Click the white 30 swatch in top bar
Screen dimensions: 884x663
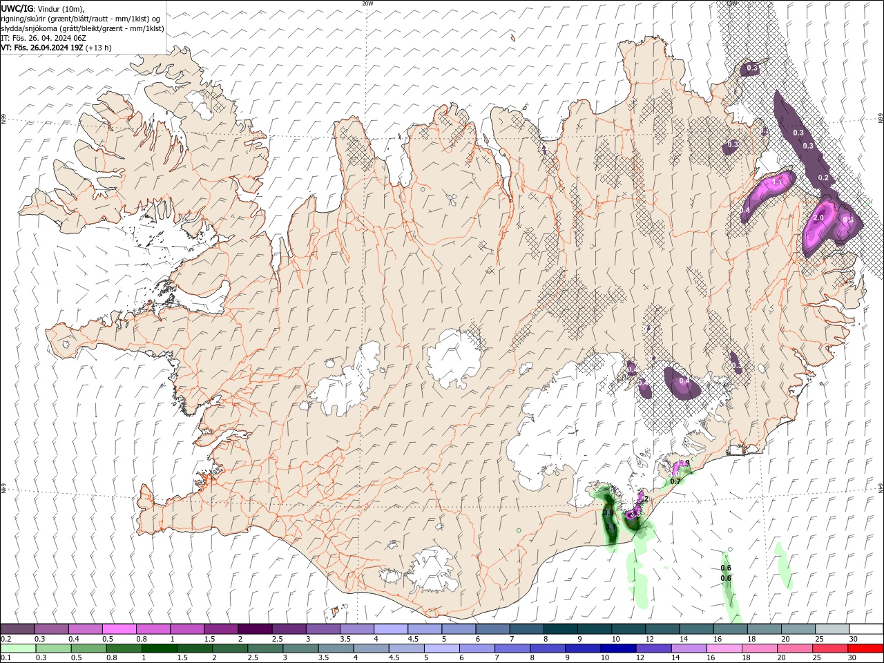pyautogui.click(x=865, y=629)
